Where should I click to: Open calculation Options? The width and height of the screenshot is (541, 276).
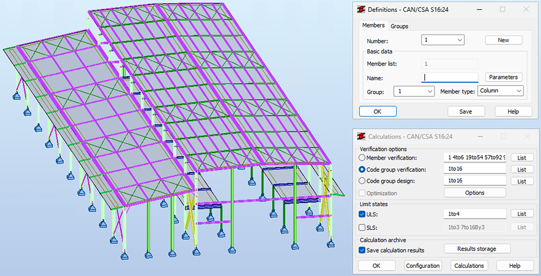coord(475,193)
